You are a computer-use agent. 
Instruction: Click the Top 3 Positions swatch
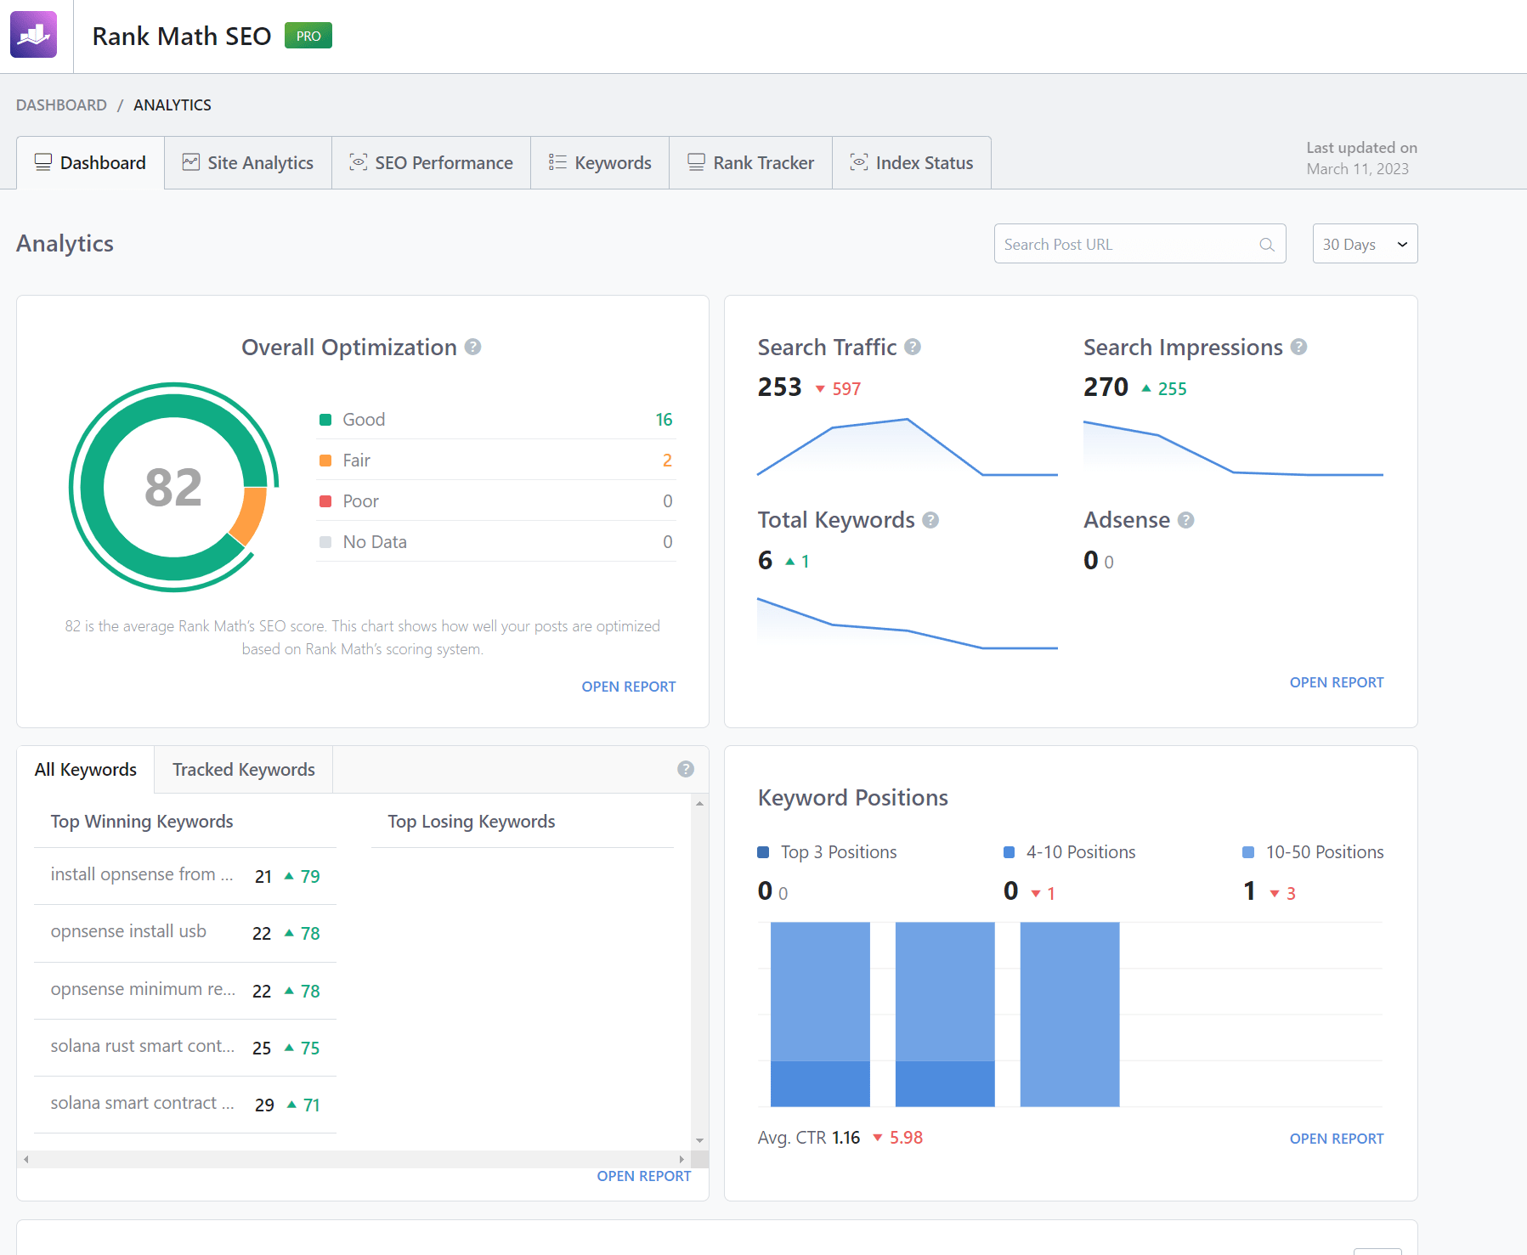click(763, 852)
